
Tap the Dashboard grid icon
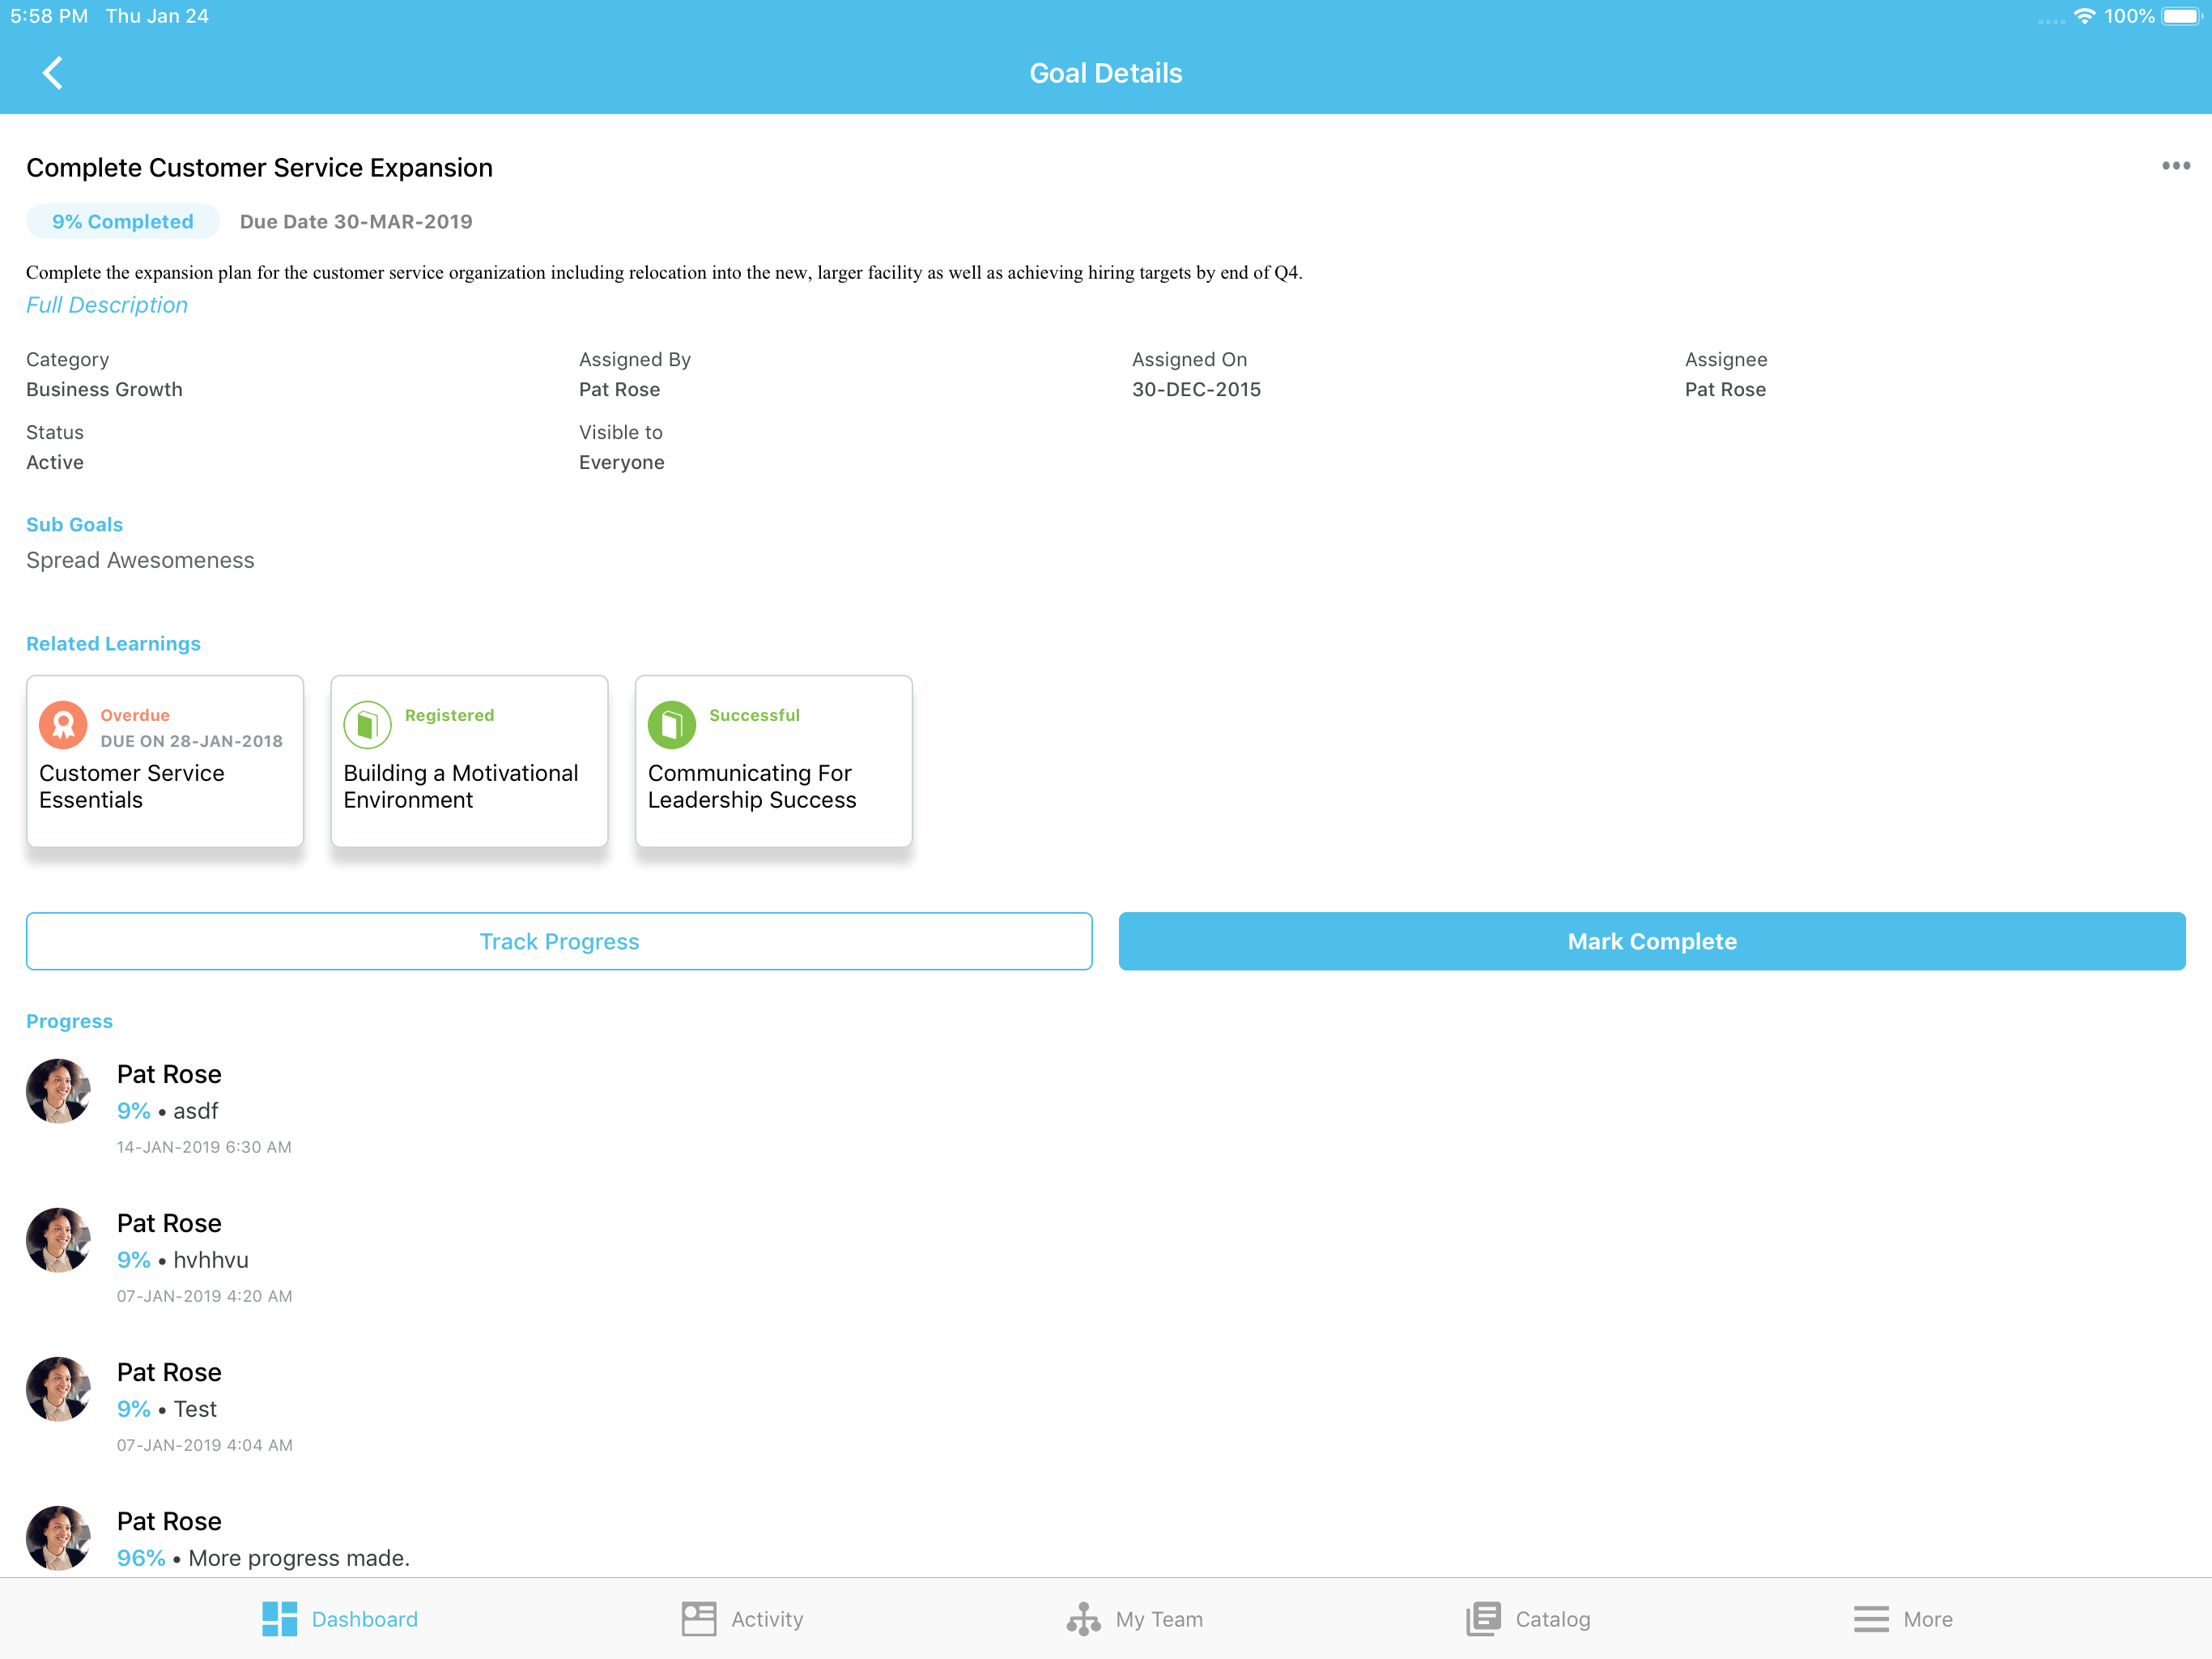(x=279, y=1618)
